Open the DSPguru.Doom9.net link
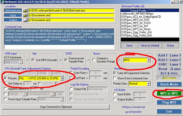Image resolution: width=183 pixels, height=116 pixels. [133, 107]
